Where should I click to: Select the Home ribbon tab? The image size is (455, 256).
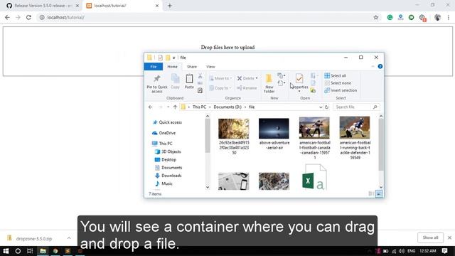[x=172, y=66]
